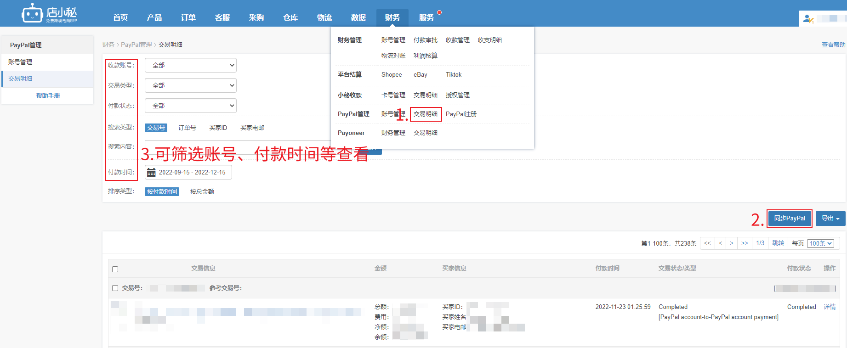Open 财务 menu
This screenshot has width=847, height=348.
[392, 17]
